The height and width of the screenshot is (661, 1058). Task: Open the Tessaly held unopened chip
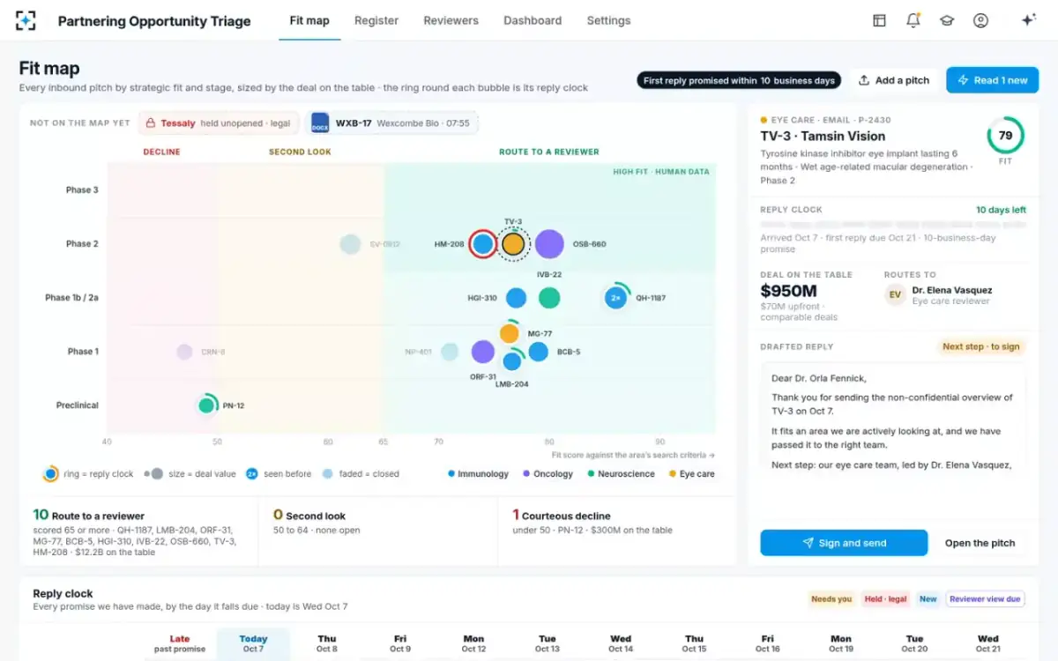click(x=220, y=123)
